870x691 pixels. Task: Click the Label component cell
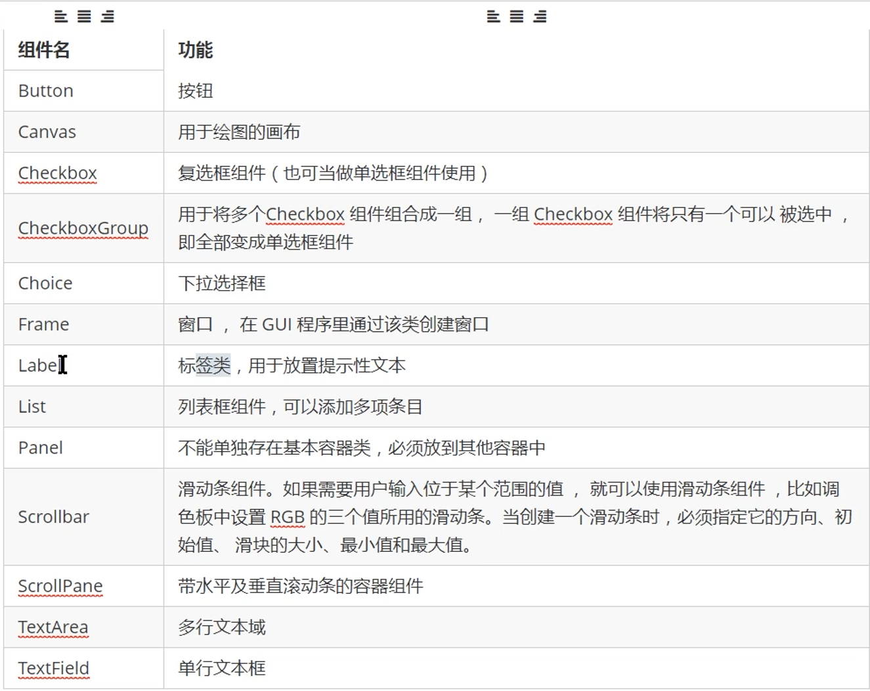coord(83,366)
